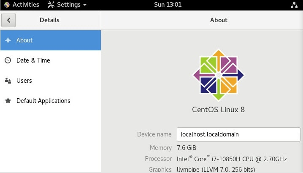
Task: Click the processor value "i7-10850H CPU @ 2.70GHz"
Action: tap(249, 159)
